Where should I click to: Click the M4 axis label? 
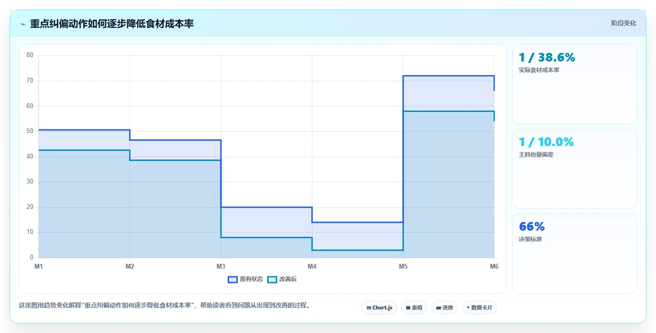[312, 266]
